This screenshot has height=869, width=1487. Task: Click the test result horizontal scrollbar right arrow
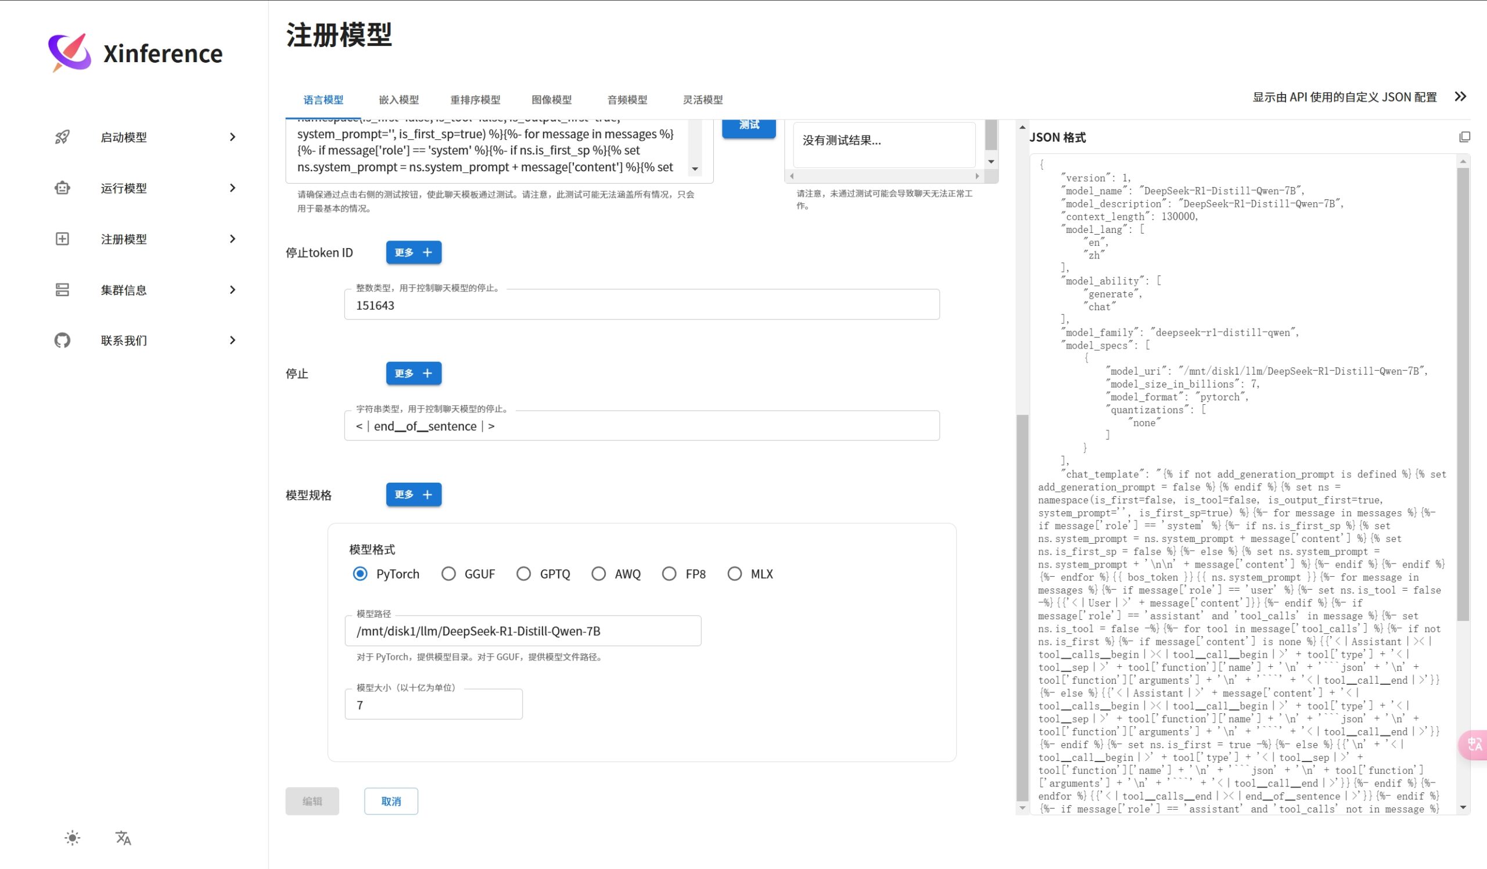(977, 176)
